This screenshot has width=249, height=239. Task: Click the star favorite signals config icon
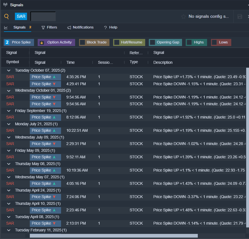pyautogui.click(x=183, y=16)
